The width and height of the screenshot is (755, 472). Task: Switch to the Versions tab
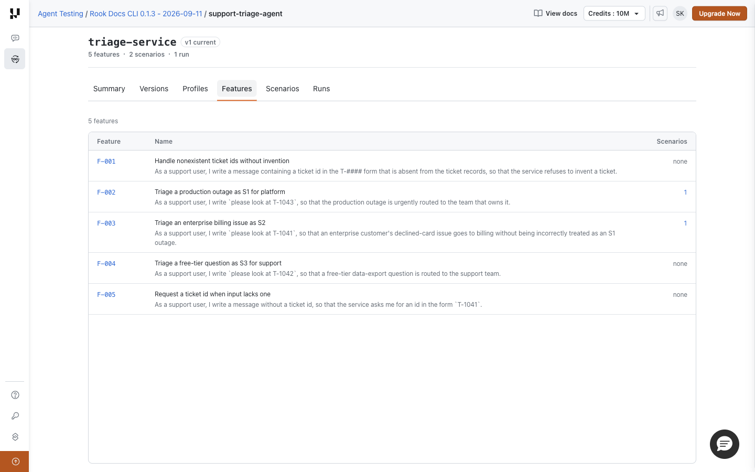[154, 89]
